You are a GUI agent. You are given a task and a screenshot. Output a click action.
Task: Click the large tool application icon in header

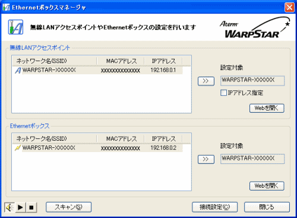click(x=15, y=27)
